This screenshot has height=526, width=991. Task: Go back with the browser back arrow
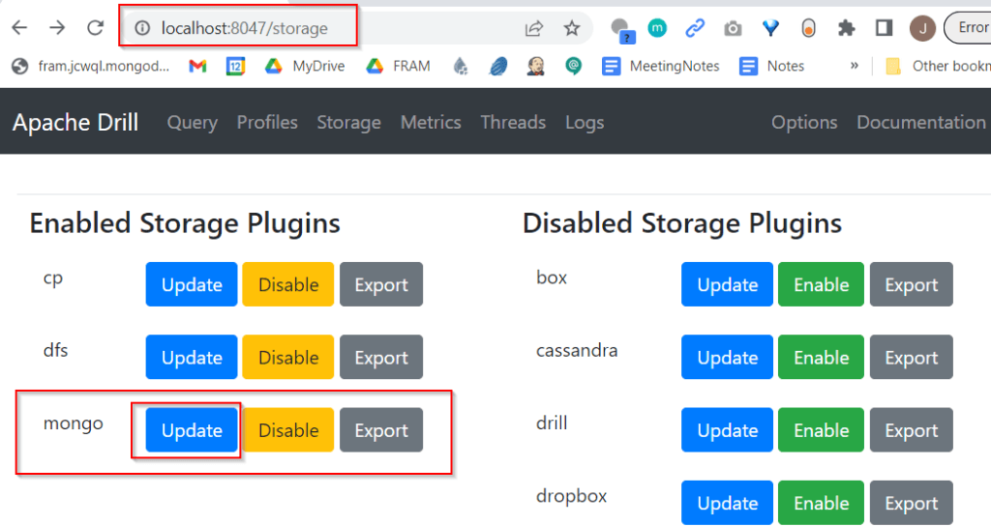(19, 28)
